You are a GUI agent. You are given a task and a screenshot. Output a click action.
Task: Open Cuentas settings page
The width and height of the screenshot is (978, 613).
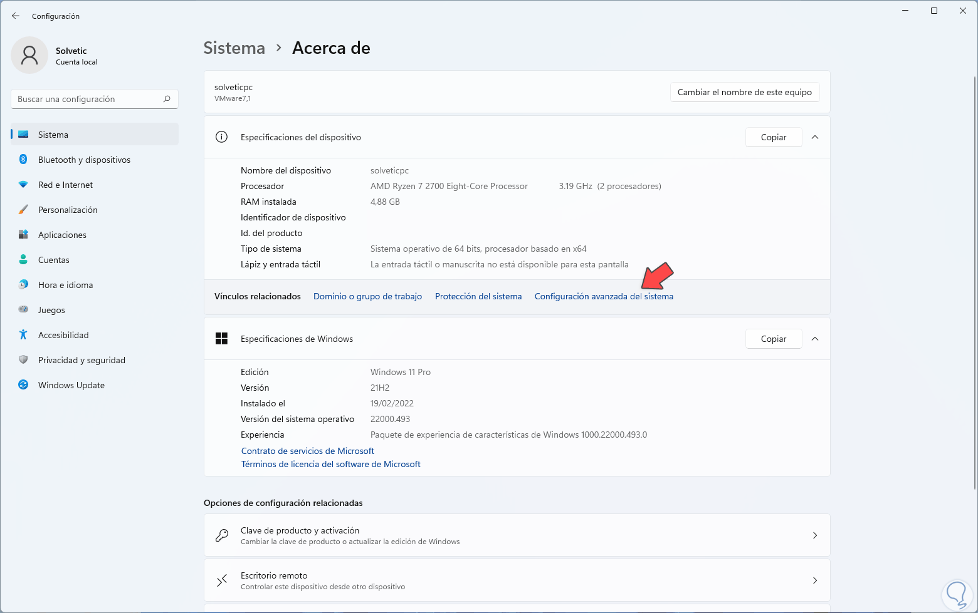(95, 260)
